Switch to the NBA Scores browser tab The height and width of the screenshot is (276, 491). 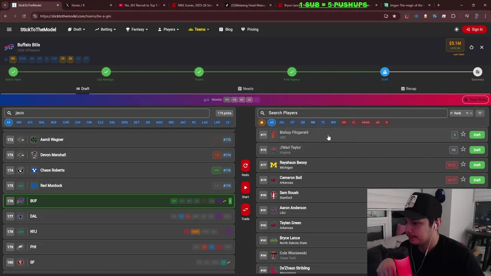point(194,5)
